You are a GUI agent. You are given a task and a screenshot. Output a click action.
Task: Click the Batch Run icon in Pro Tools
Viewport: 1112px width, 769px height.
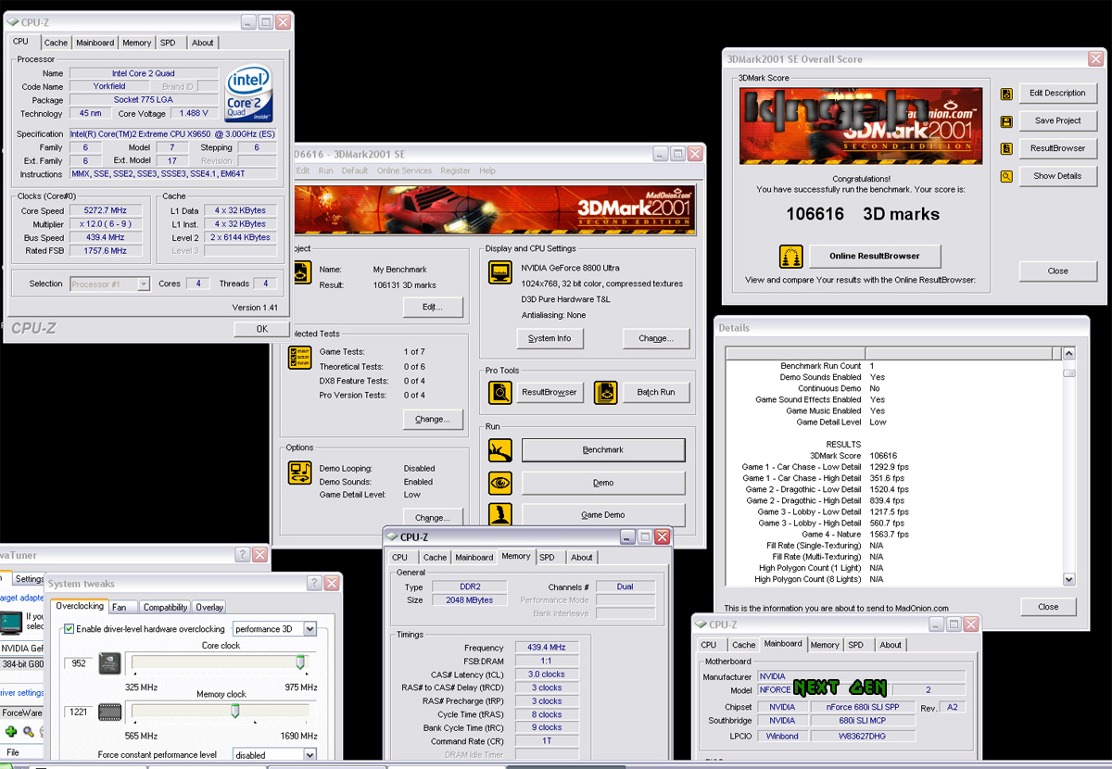pyautogui.click(x=605, y=392)
